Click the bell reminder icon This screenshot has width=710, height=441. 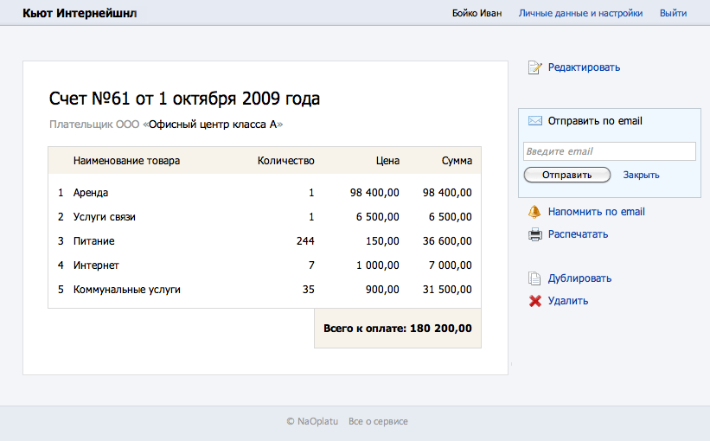[534, 212]
